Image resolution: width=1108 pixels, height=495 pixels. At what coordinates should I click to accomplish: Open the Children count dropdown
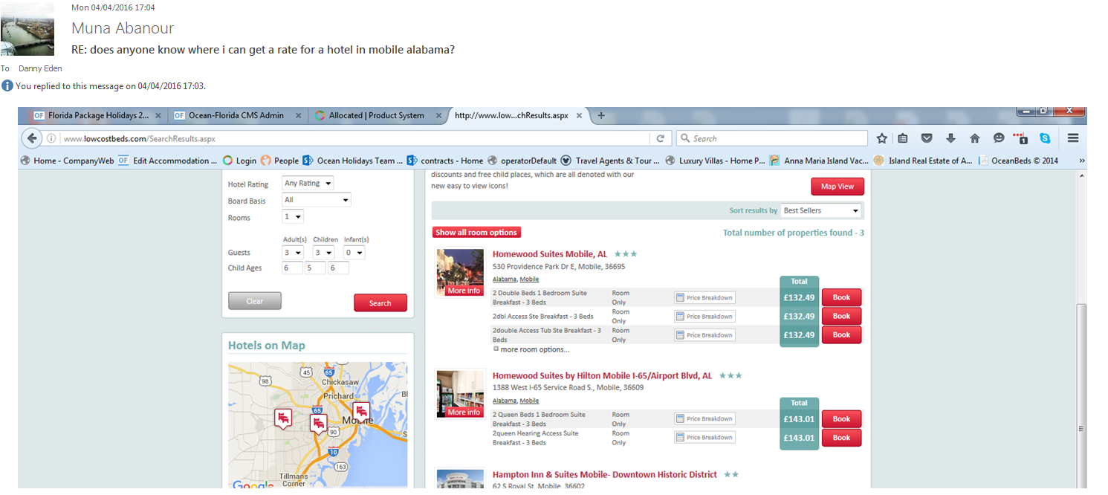click(323, 253)
